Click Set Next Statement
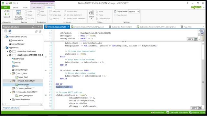Viewport: 207px width, 116px height. [x=72, y=15]
